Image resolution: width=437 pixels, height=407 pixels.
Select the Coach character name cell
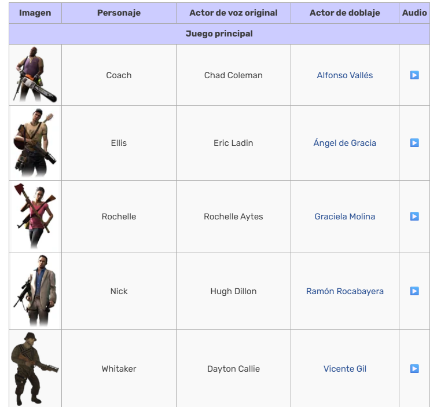pyautogui.click(x=119, y=75)
